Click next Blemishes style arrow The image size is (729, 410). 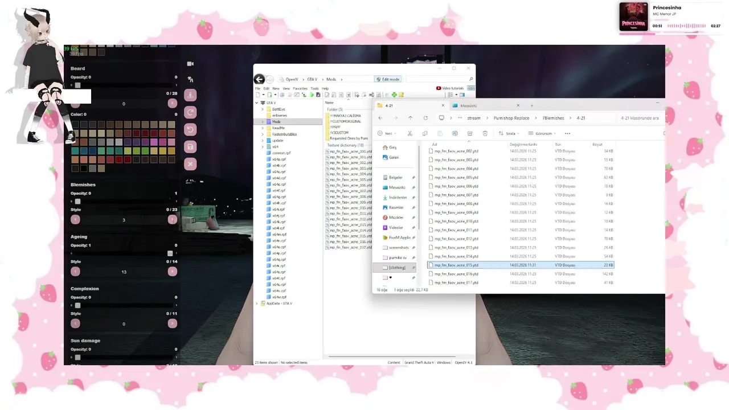coord(172,220)
